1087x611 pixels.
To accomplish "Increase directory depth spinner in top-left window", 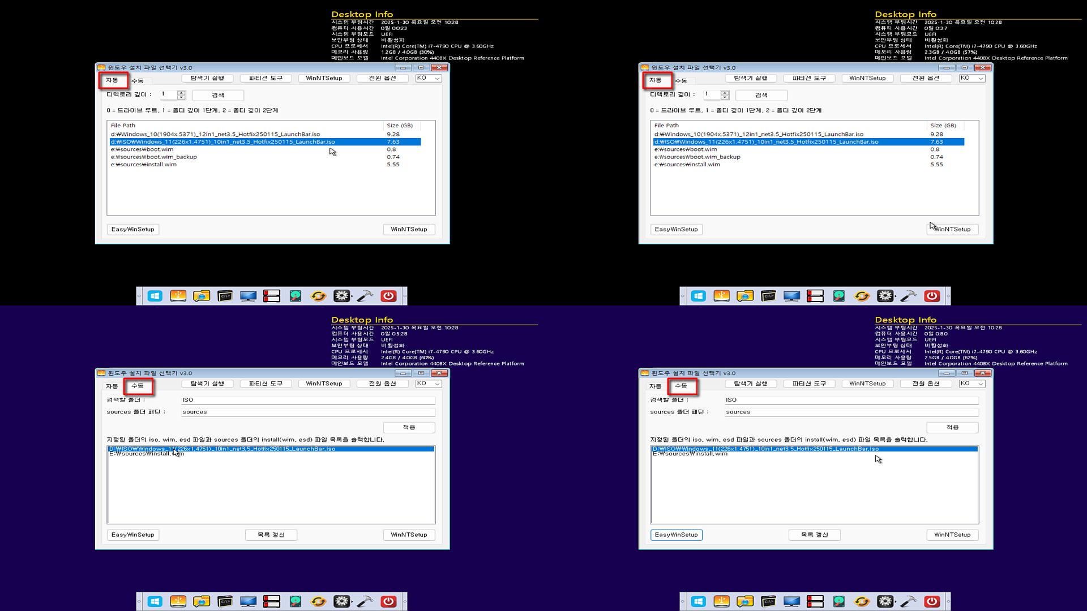I will click(182, 93).
